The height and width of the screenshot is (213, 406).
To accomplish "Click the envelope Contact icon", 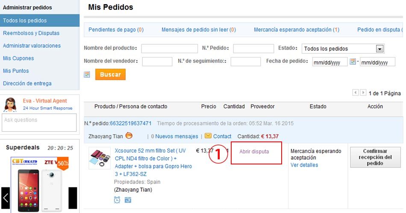I will point(208,136).
